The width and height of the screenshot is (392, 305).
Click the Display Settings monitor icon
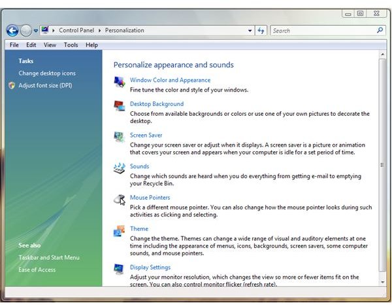point(120,270)
